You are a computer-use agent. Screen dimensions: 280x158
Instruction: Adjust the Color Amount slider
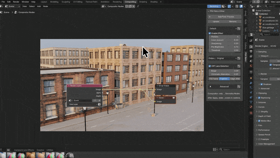224,40
